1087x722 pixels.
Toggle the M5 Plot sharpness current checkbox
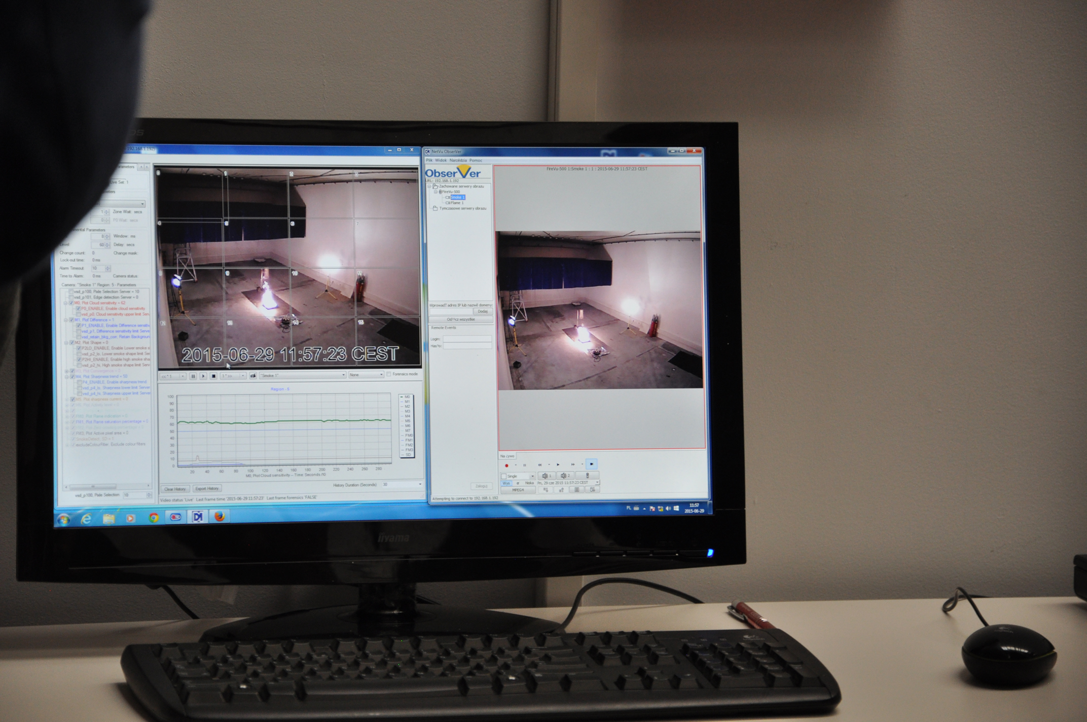tap(73, 399)
